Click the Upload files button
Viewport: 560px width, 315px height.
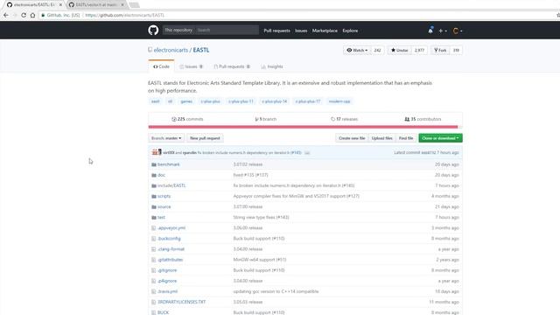(x=381, y=138)
